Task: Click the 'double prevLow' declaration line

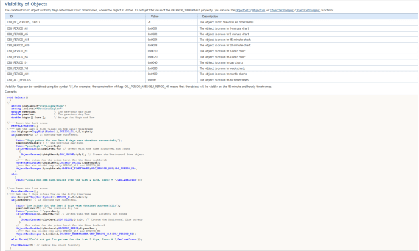Action: point(50,115)
